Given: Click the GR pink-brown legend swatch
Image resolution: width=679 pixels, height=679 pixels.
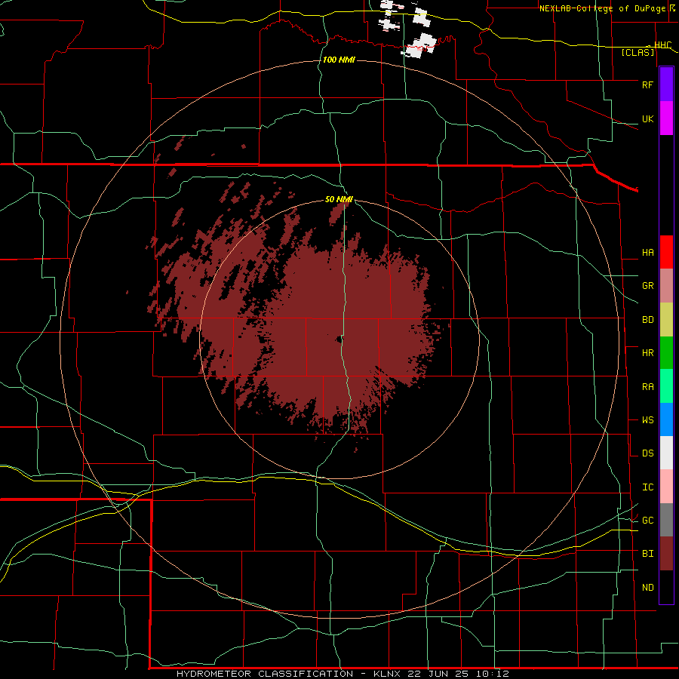Looking at the screenshot, I should pyautogui.click(x=666, y=286).
